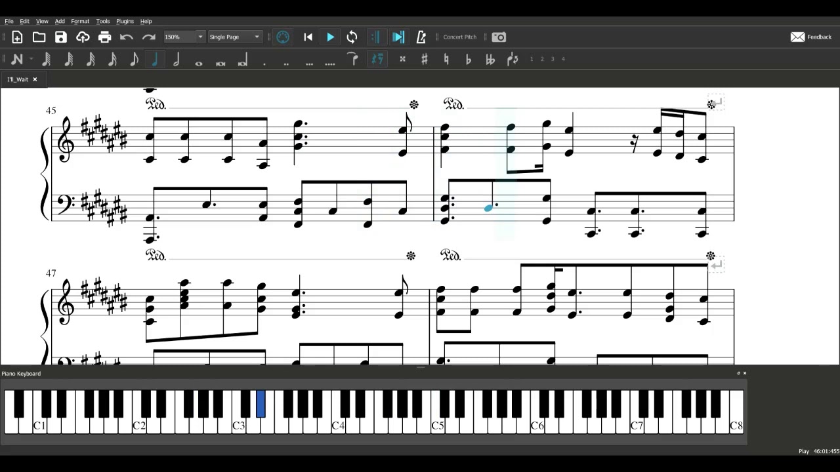Open the image capture camera tool
The height and width of the screenshot is (472, 840).
click(x=499, y=37)
